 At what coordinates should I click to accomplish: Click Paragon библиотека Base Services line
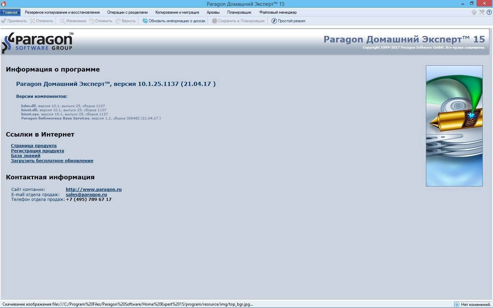[91, 118]
